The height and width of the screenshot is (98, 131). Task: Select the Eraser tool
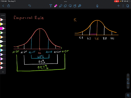65,6
